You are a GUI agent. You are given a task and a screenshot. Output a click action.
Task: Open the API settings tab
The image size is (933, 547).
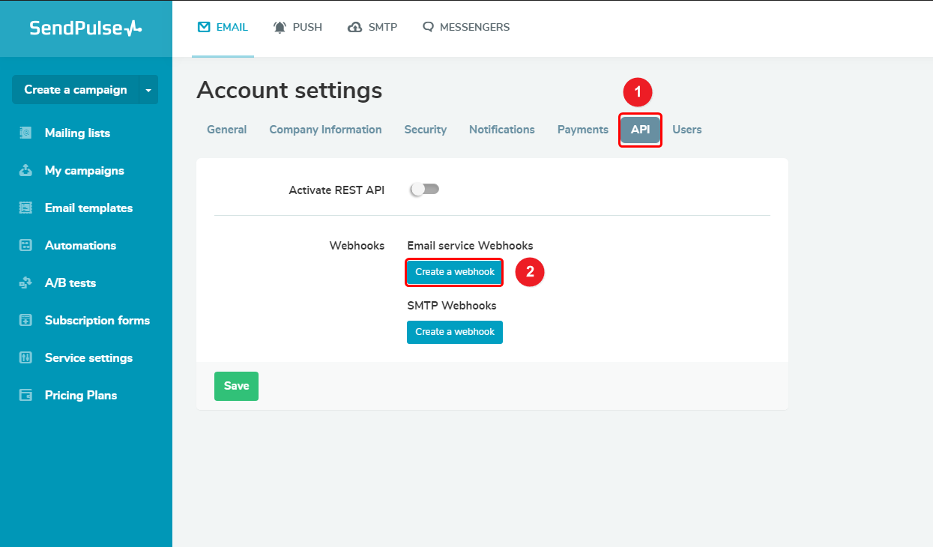point(640,130)
